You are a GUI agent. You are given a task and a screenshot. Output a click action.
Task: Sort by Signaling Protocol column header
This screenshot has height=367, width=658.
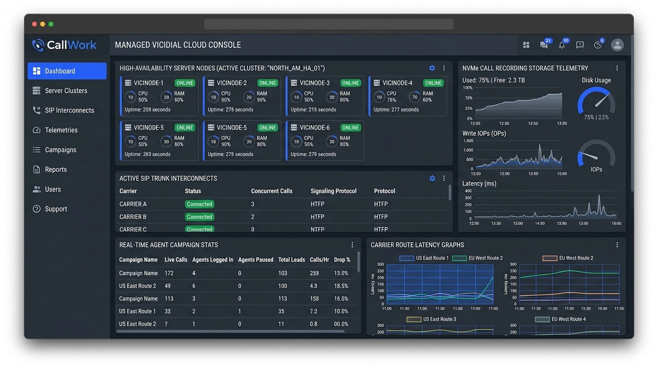[x=333, y=191]
